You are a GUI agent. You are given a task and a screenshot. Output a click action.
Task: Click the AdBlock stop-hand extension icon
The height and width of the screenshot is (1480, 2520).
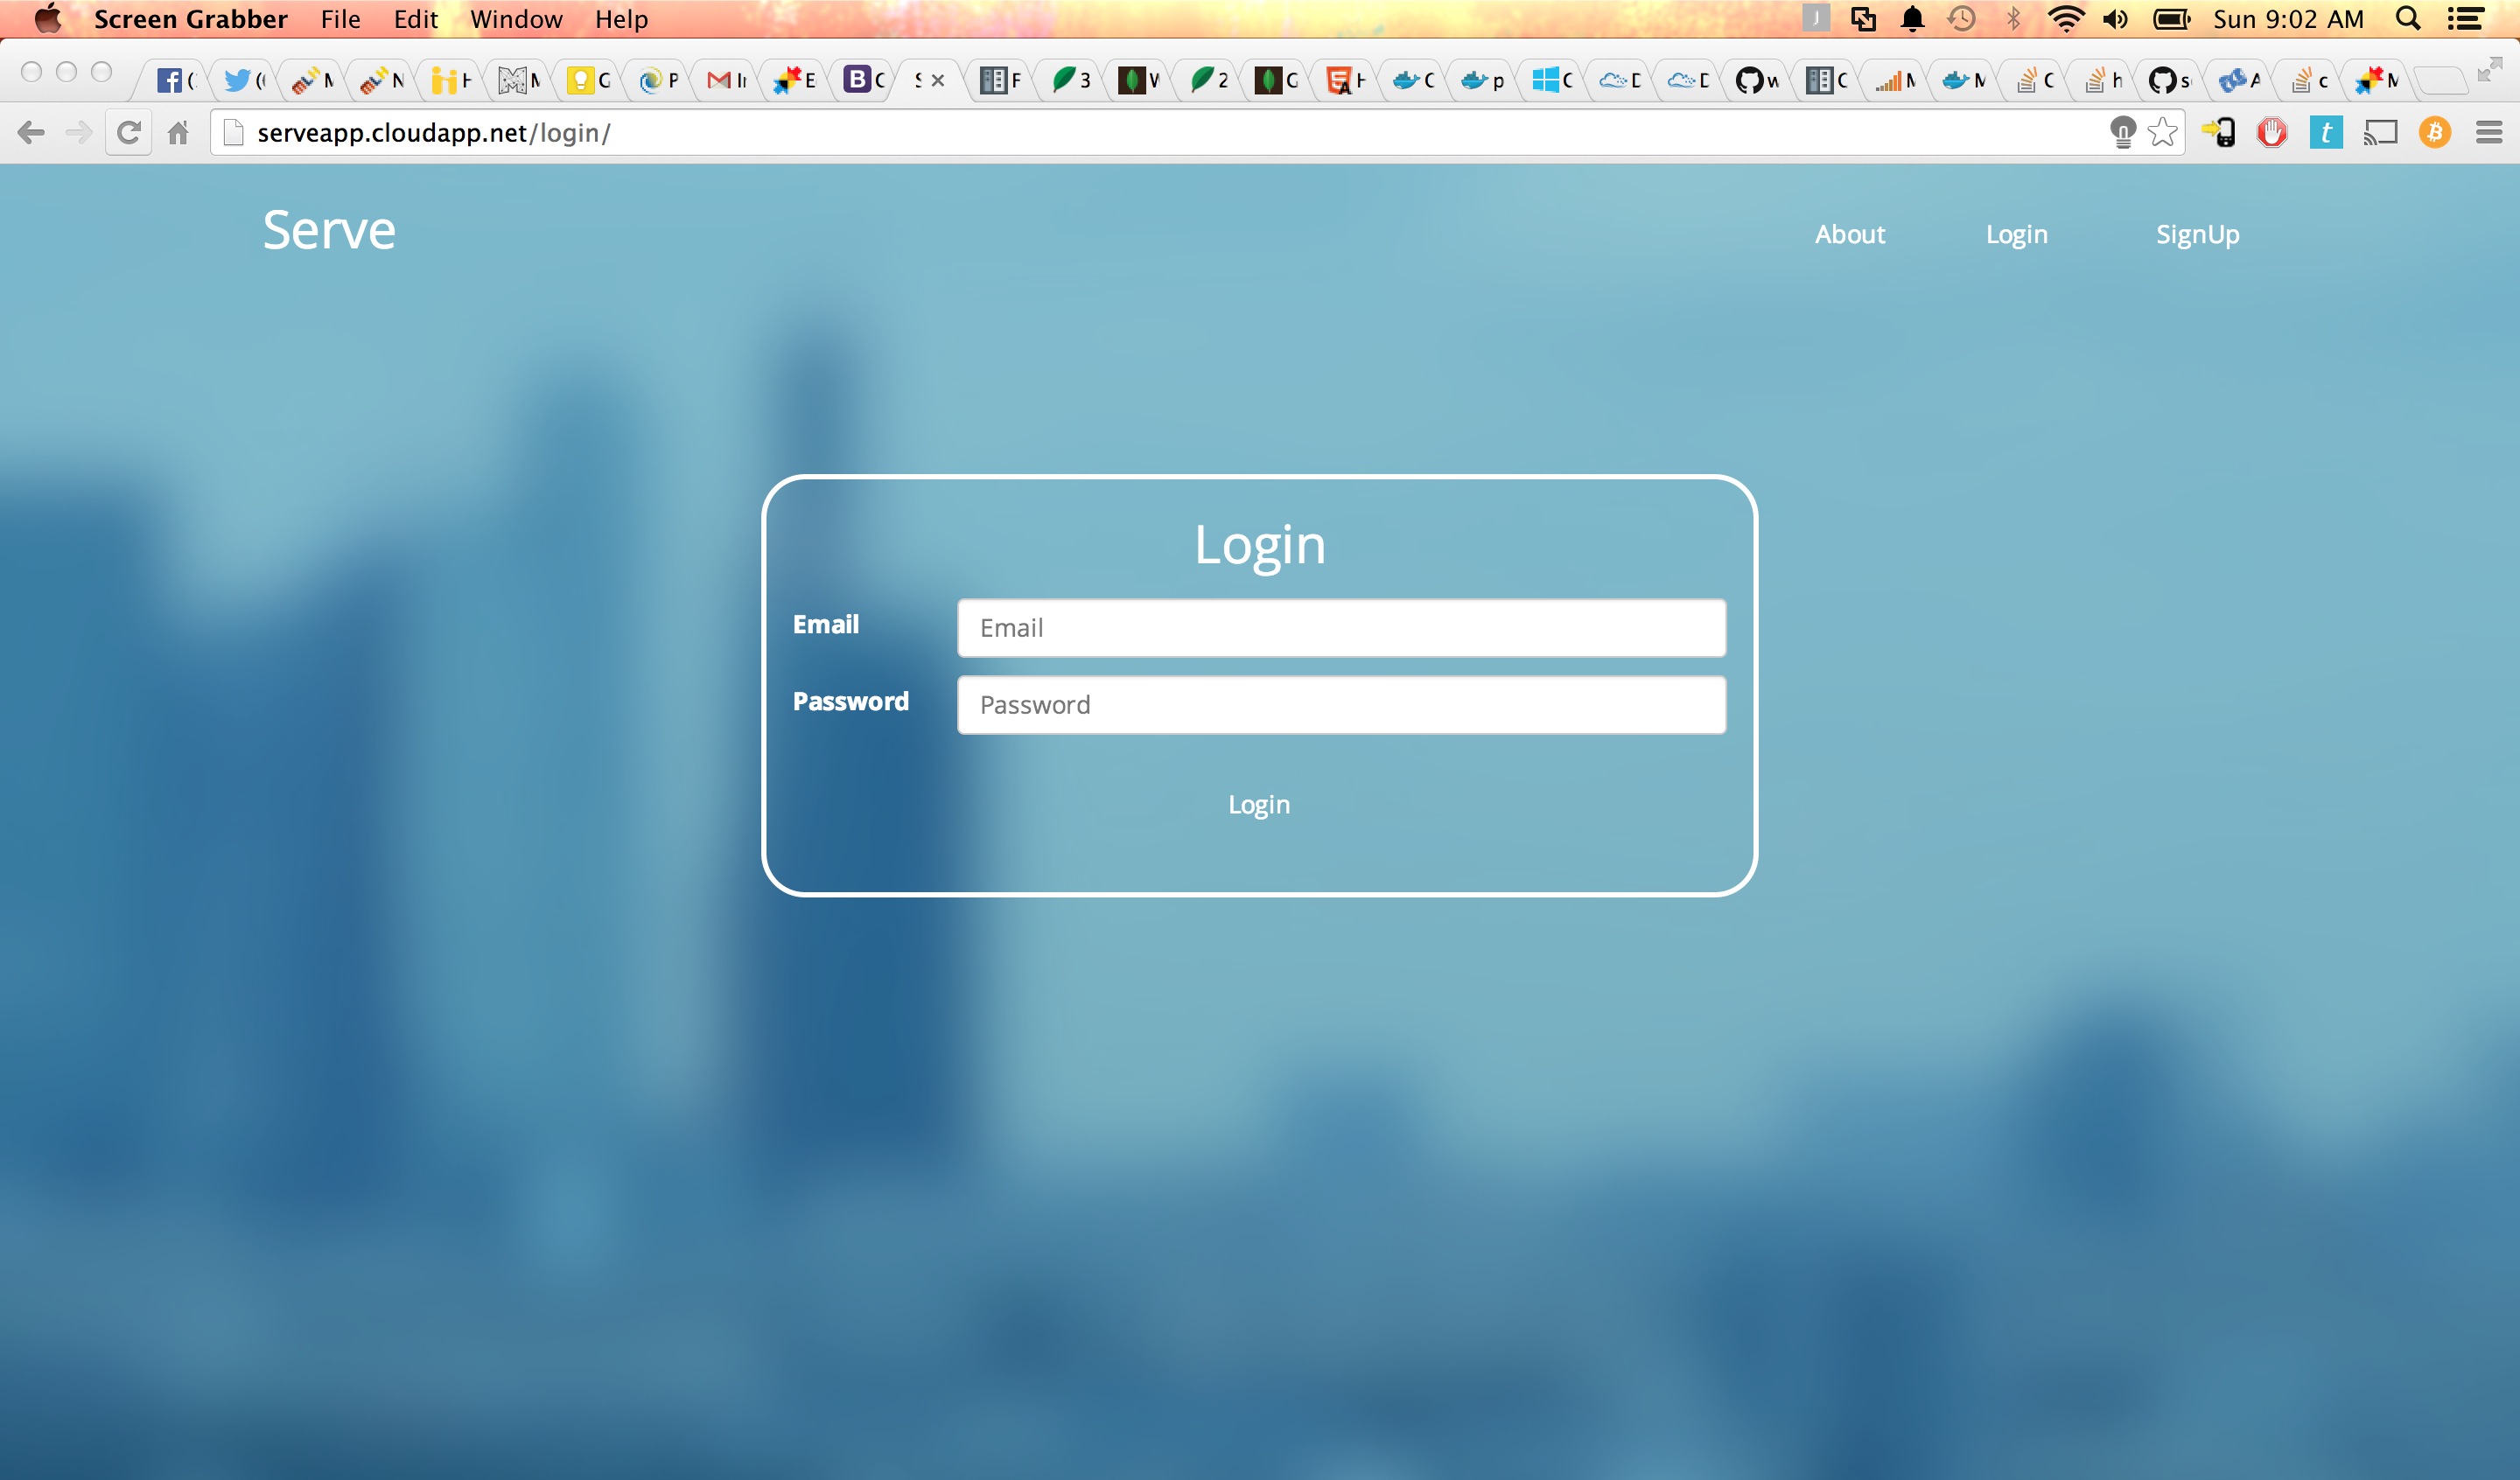[2271, 132]
